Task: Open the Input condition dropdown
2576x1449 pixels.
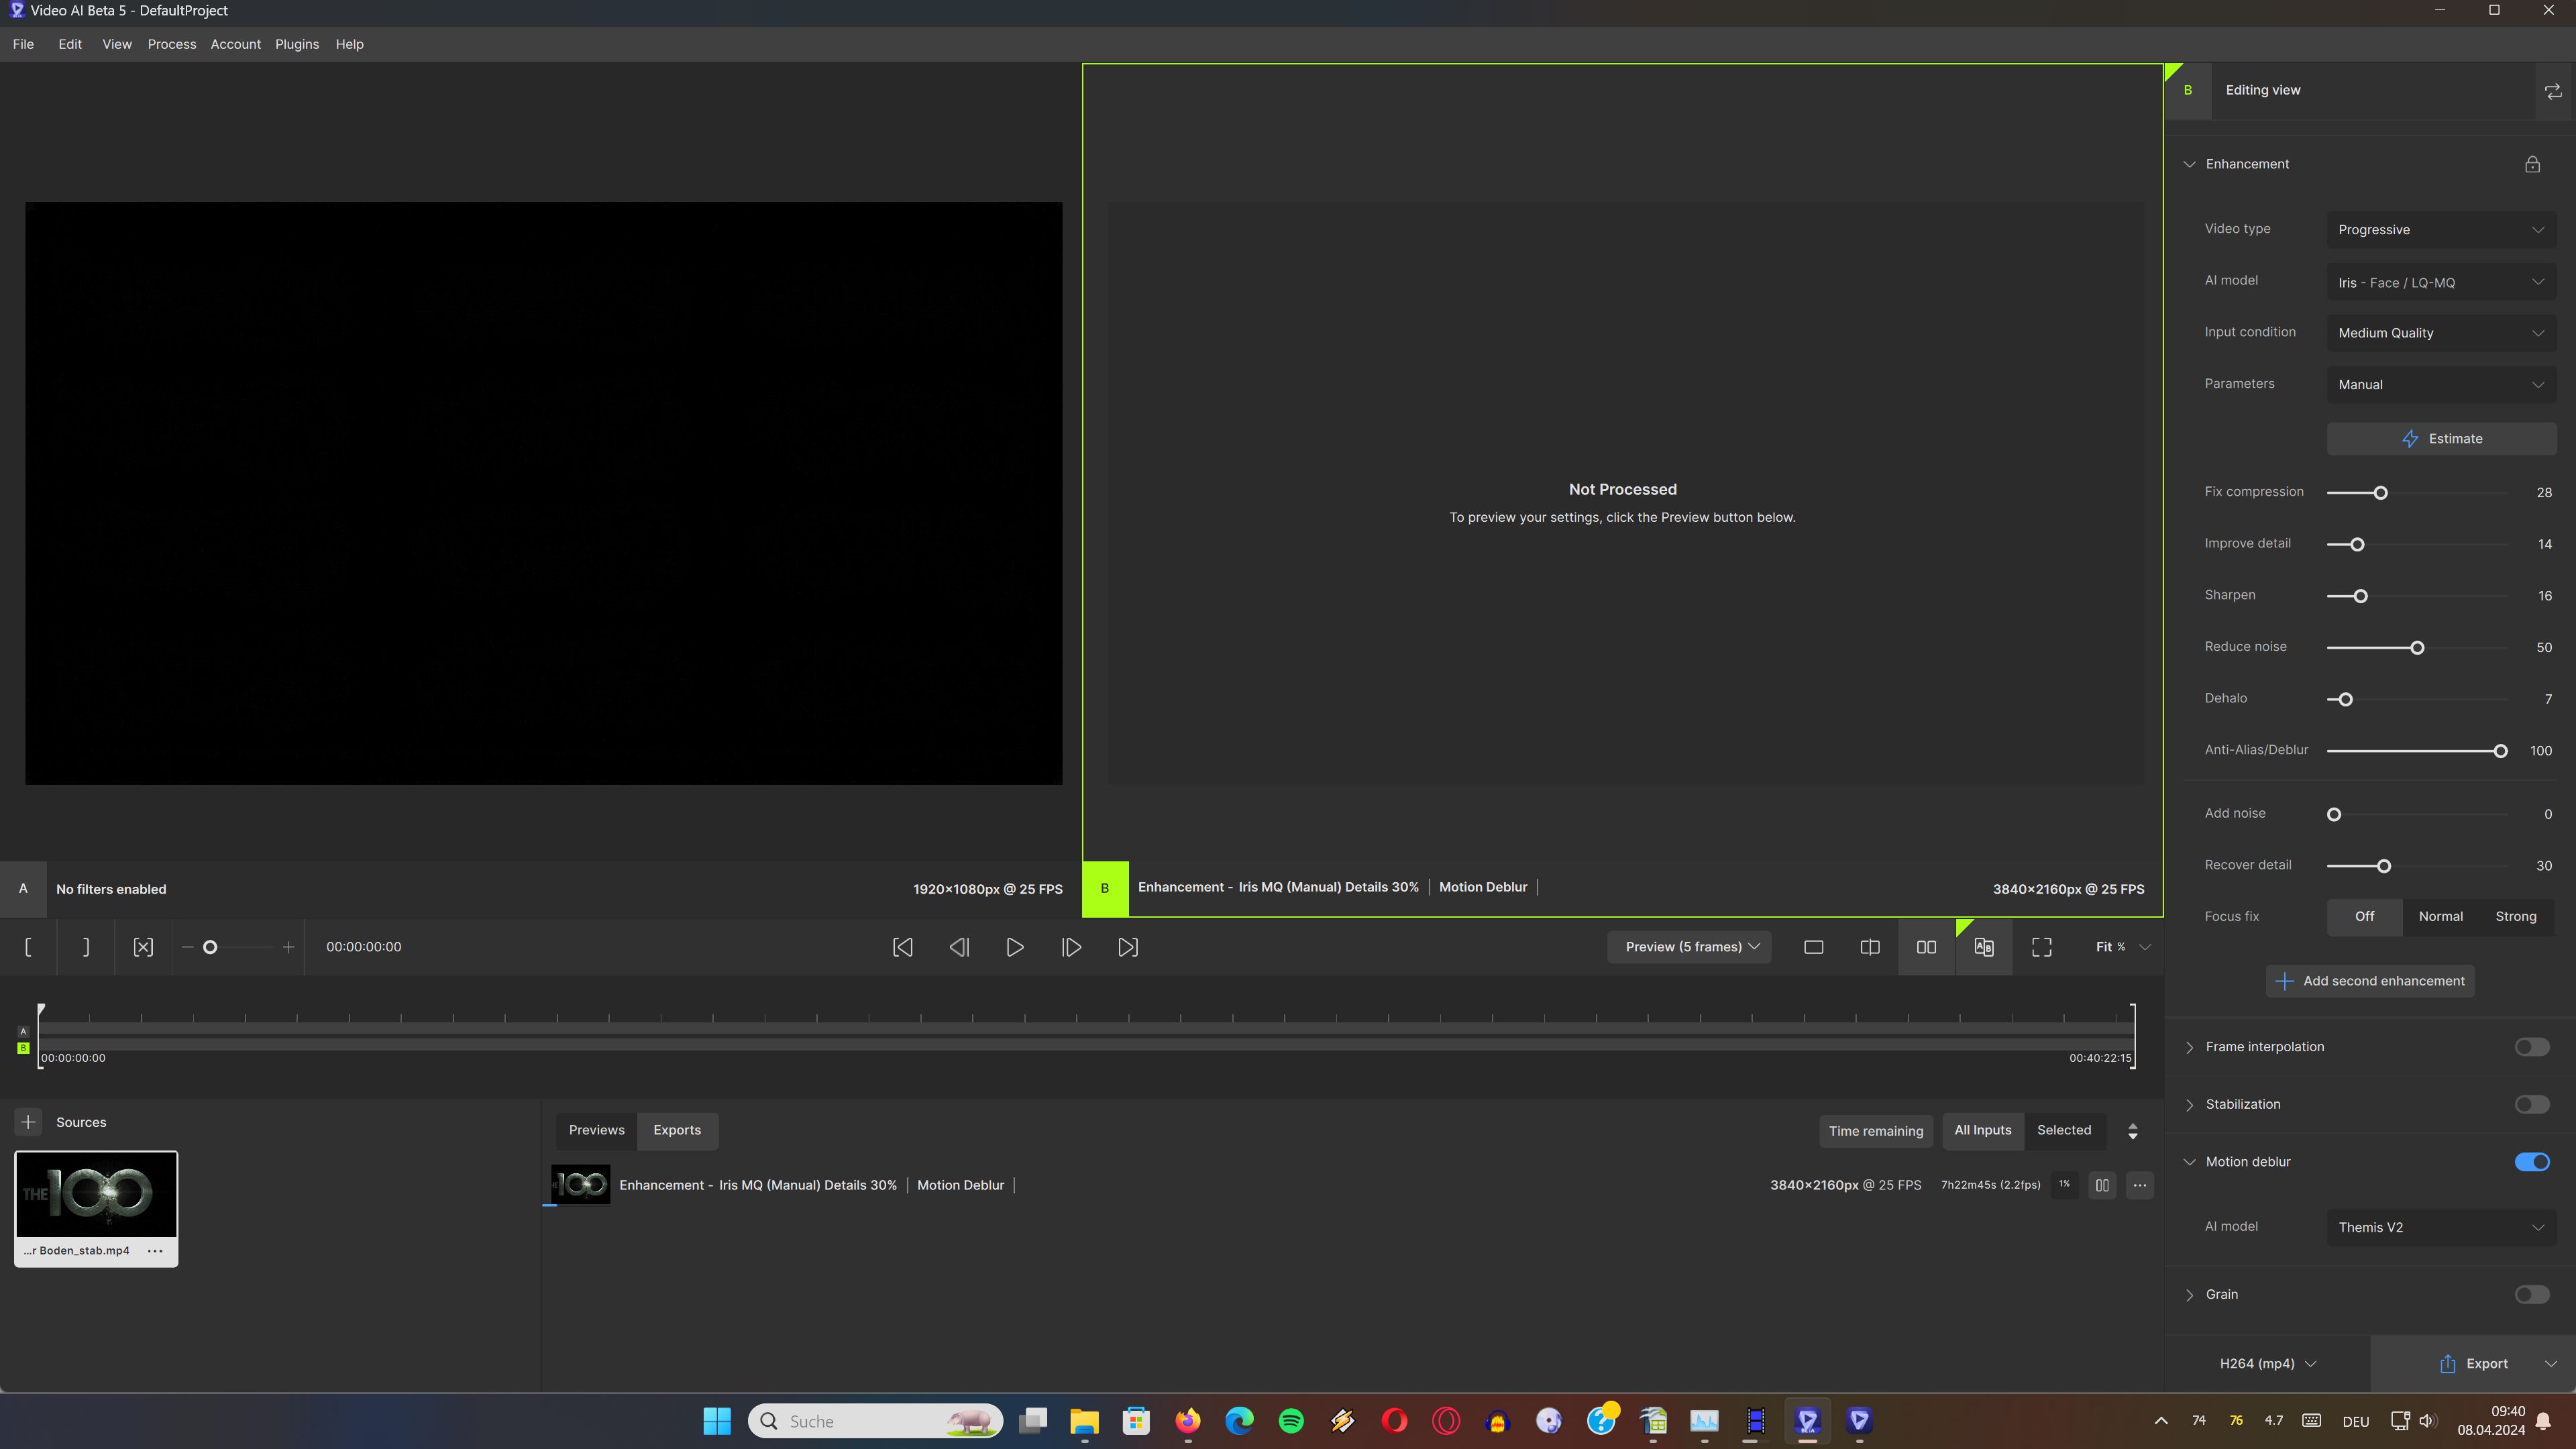Action: [x=2440, y=333]
